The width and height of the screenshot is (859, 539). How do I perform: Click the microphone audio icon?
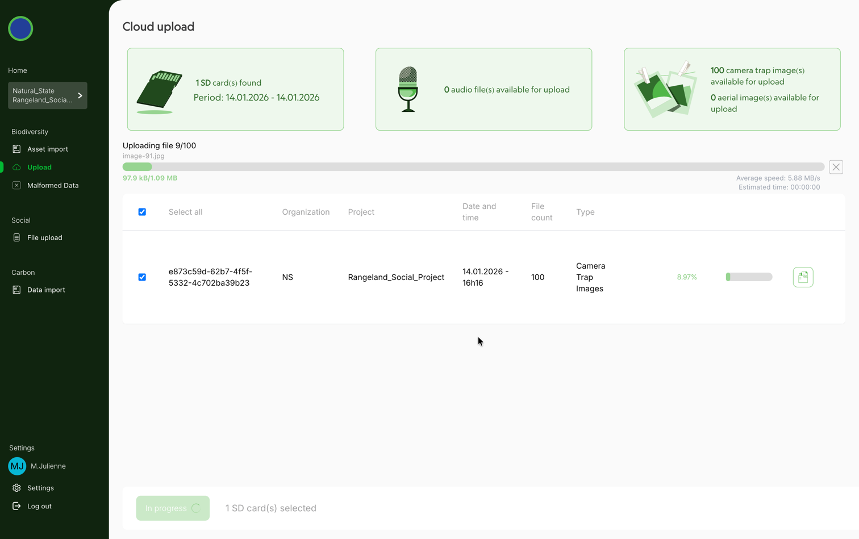408,89
